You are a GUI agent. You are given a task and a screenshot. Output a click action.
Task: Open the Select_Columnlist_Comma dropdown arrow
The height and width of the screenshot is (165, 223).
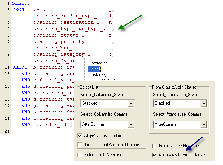click(131, 125)
